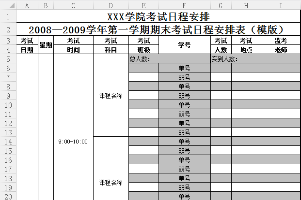Select row 5 header
Image resolution: width=301 pixels, height=200 pixels.
(x=8, y=59)
